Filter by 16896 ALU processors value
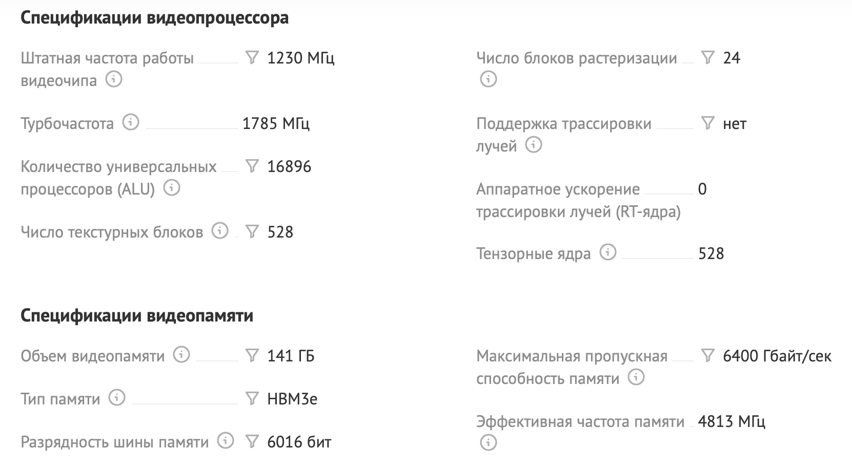This screenshot has height=471, width=852. (252, 166)
